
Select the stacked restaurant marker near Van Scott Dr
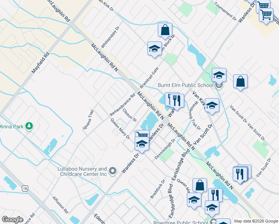coord(240,175)
